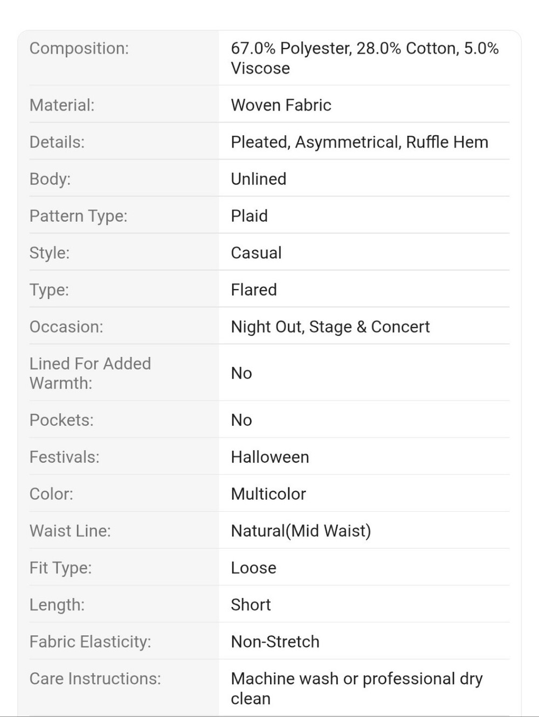539x717 pixels.
Task: Click the polyester cotton viscose composition value
Action: [365, 58]
